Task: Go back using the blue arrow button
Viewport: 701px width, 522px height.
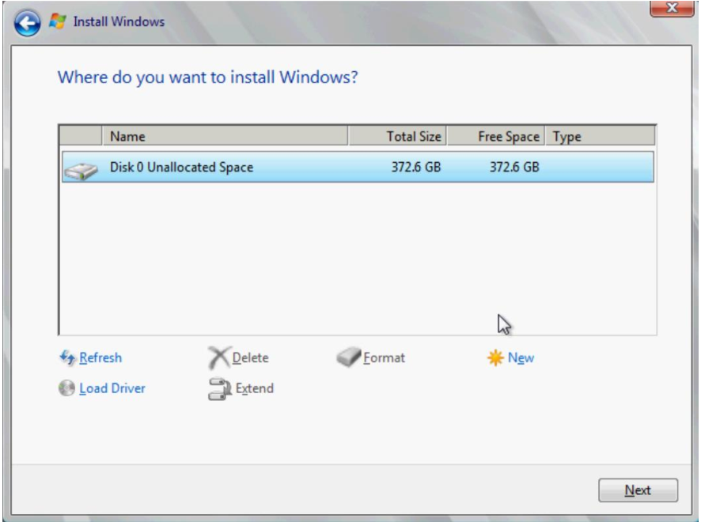Action: [x=27, y=23]
